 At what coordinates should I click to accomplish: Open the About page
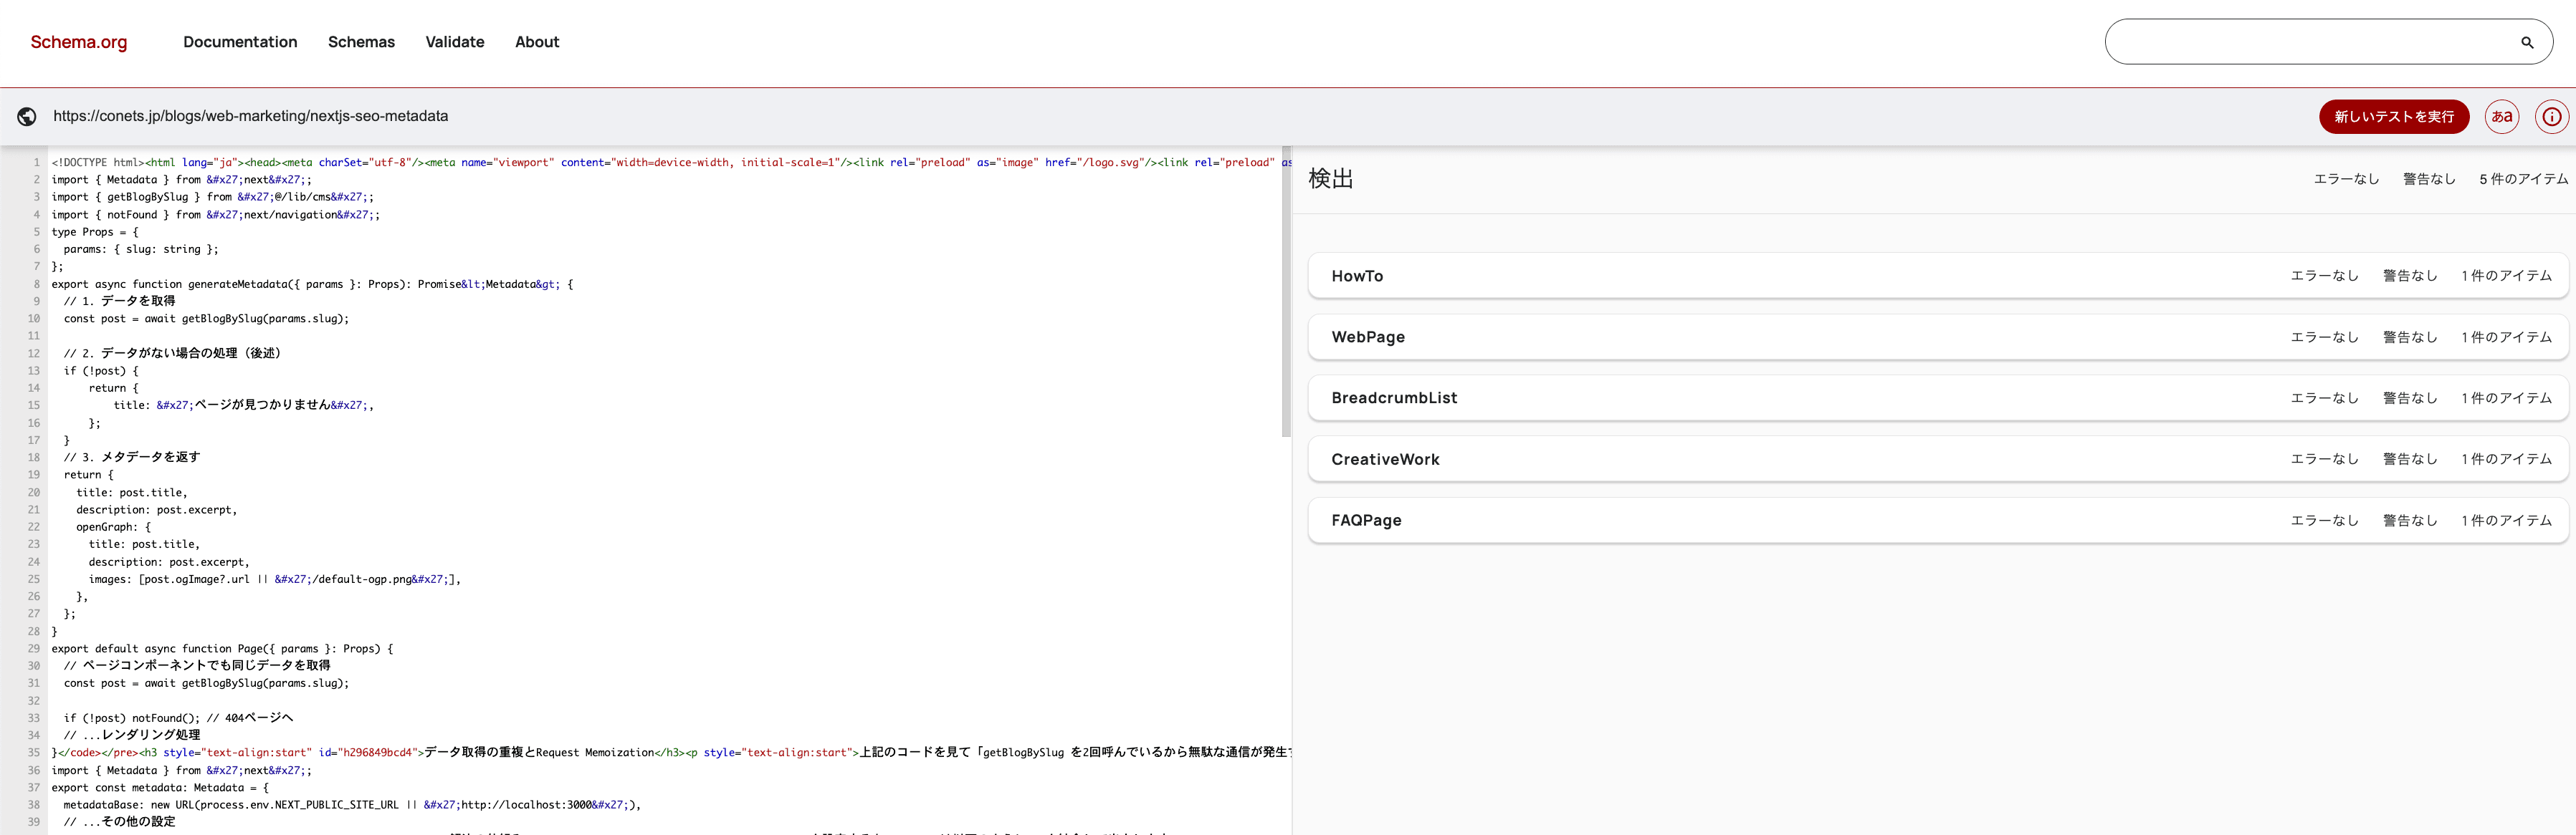coord(537,42)
